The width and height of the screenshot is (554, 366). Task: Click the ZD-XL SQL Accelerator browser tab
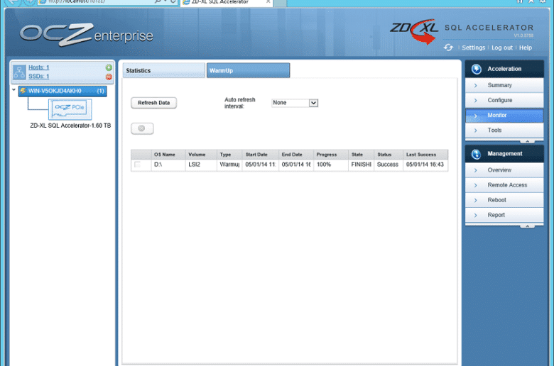point(226,2)
